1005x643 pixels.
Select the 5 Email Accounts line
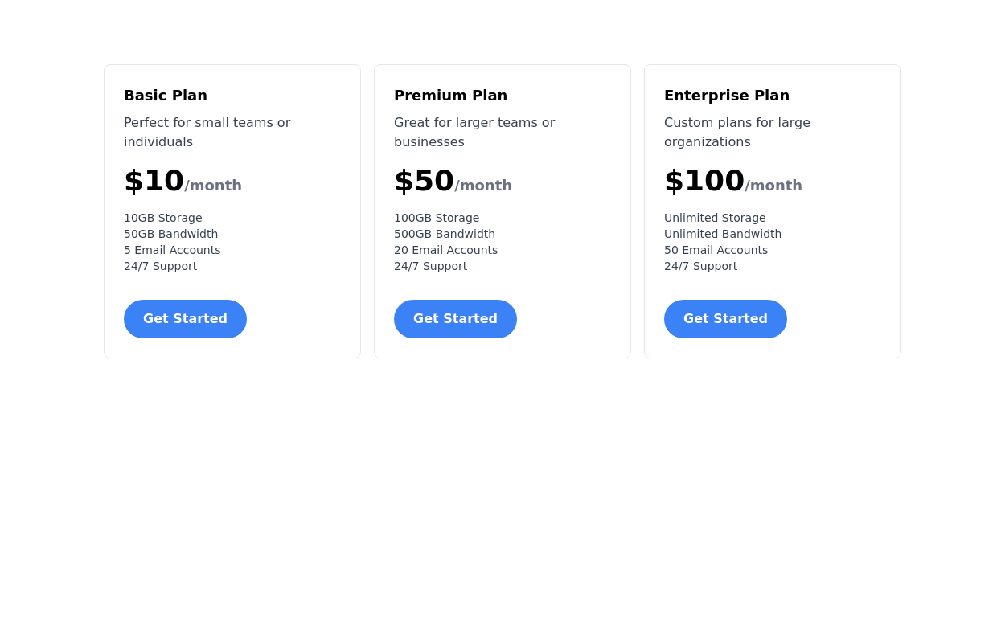click(x=172, y=250)
